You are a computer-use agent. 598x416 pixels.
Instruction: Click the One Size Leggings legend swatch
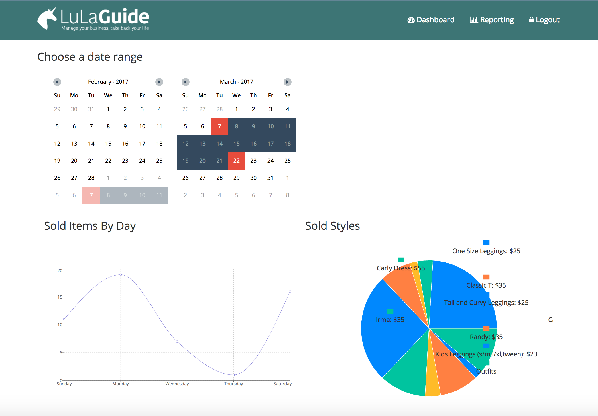point(486,243)
